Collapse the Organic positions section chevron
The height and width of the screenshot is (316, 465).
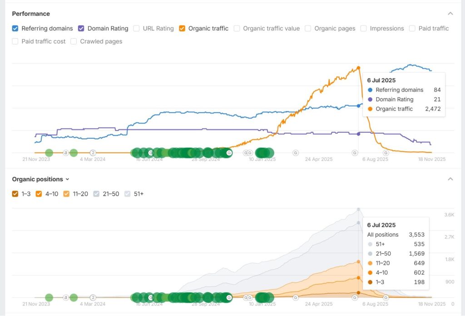click(x=450, y=179)
